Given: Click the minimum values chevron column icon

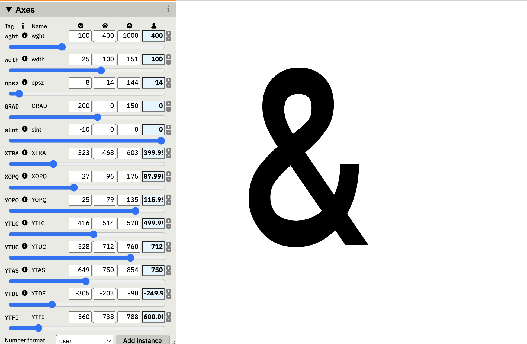Looking at the screenshot, I should point(81,26).
